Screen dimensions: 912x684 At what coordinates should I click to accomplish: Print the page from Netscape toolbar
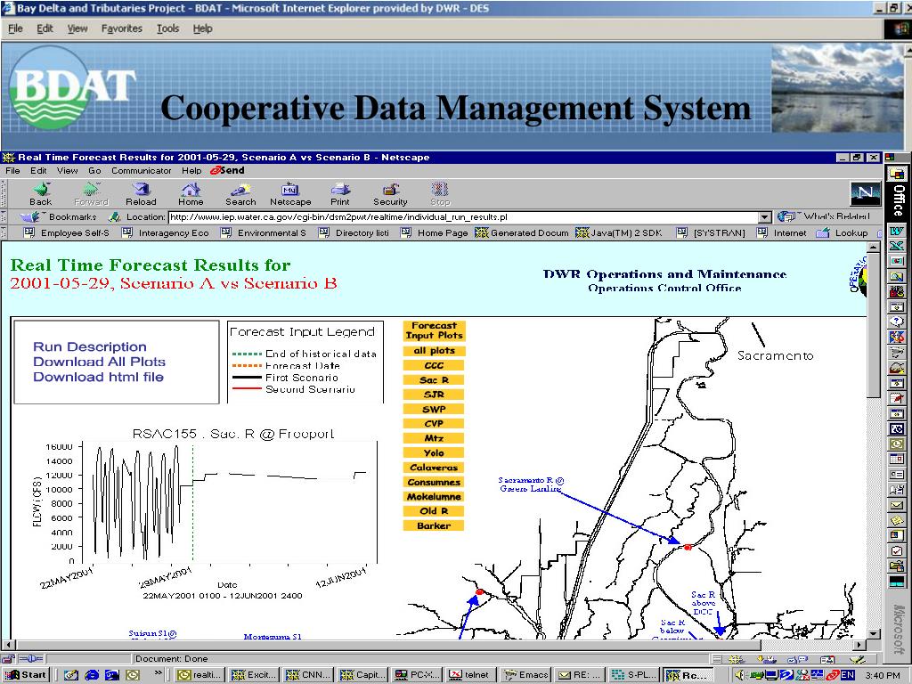click(340, 193)
